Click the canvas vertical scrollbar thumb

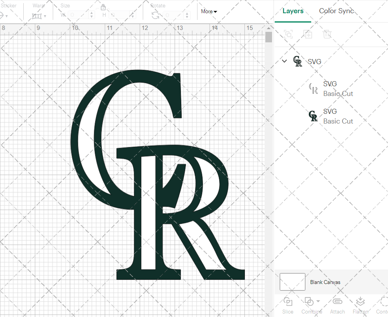(x=268, y=37)
